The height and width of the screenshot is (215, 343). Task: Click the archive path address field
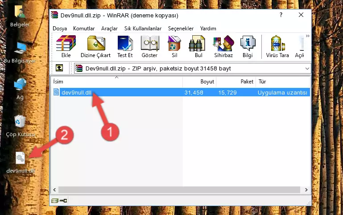[192, 69]
